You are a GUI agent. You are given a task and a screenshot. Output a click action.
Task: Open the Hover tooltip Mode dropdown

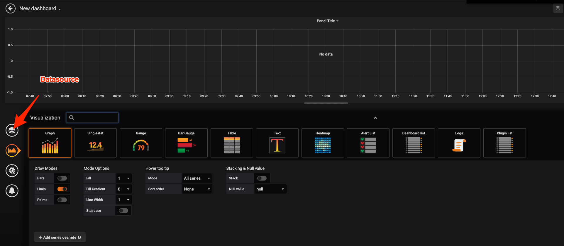197,178
